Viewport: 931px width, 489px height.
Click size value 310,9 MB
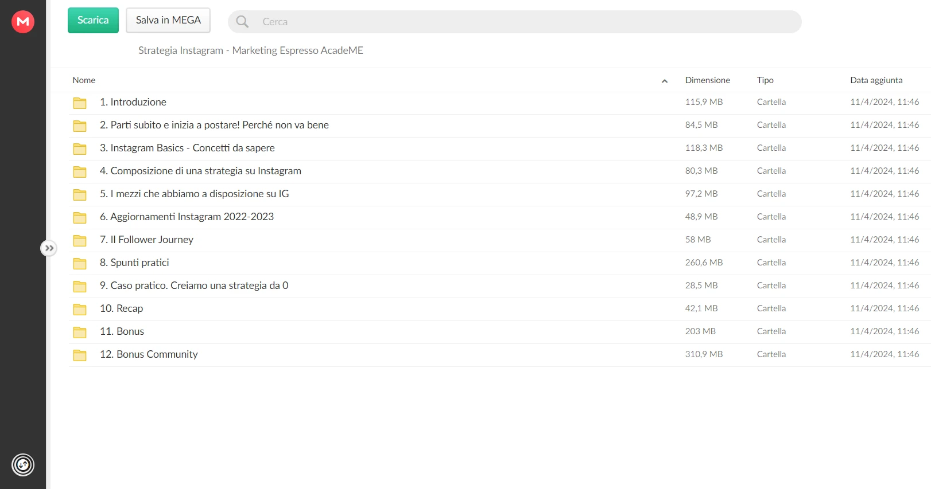point(704,354)
